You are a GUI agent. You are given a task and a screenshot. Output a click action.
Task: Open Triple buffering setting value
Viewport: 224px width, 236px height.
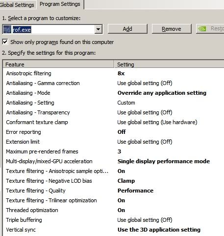pyautogui.click(x=145, y=220)
